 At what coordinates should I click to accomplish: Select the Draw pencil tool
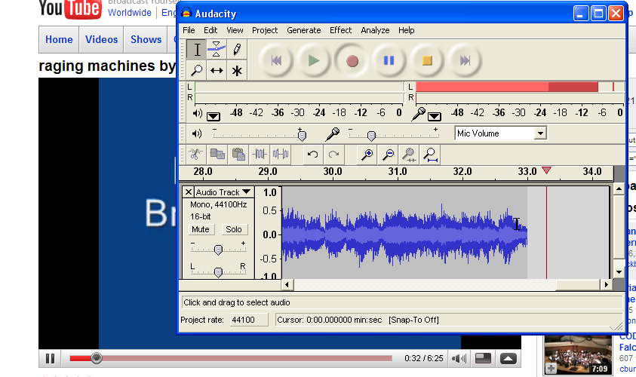tap(237, 50)
